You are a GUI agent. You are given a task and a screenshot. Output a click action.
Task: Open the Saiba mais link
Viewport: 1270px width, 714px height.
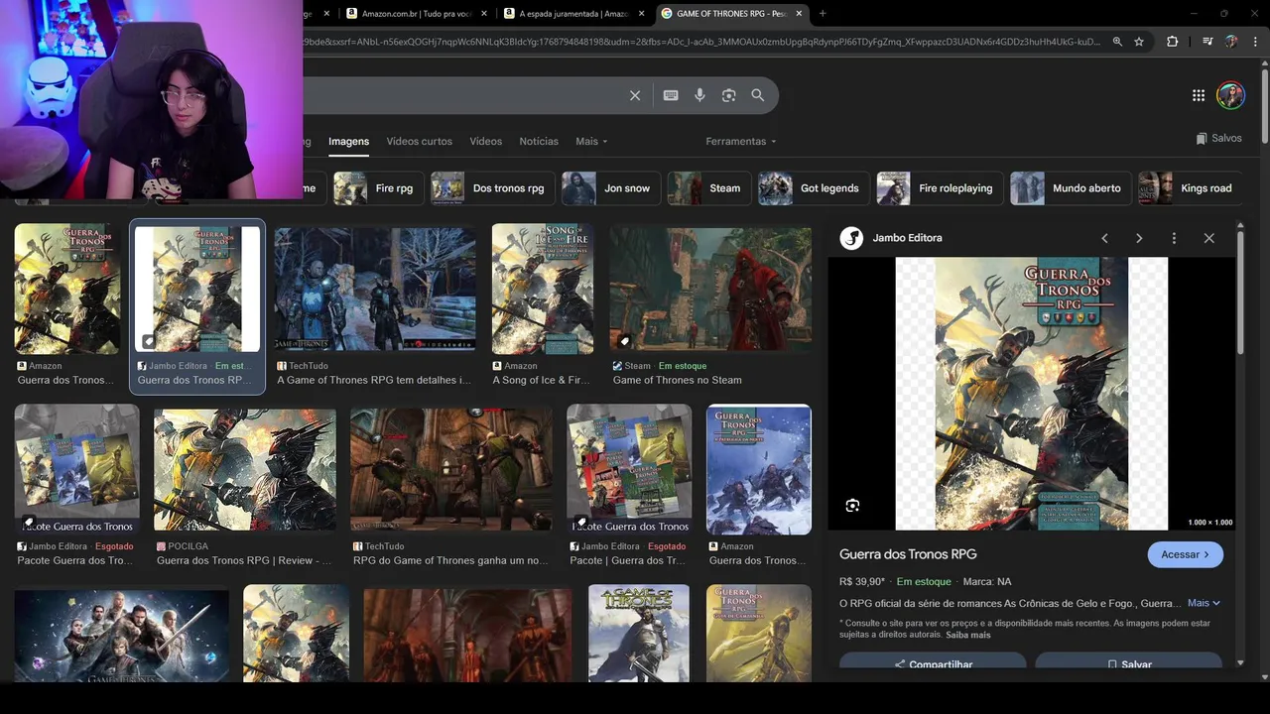point(967,635)
